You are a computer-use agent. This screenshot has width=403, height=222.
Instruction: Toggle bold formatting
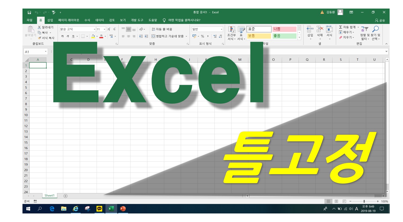pos(62,36)
